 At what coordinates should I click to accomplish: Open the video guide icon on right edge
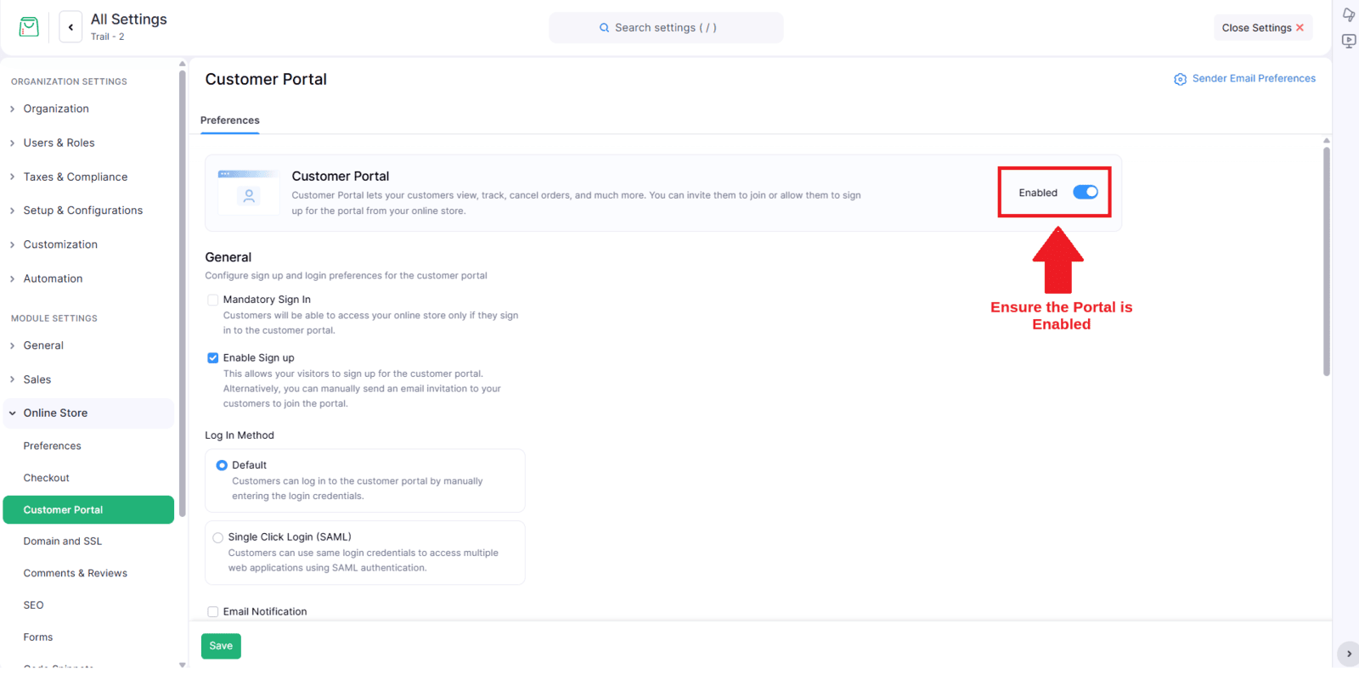click(x=1348, y=41)
